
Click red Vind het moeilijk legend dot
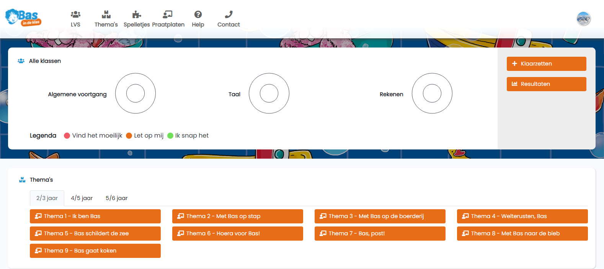pyautogui.click(x=67, y=136)
